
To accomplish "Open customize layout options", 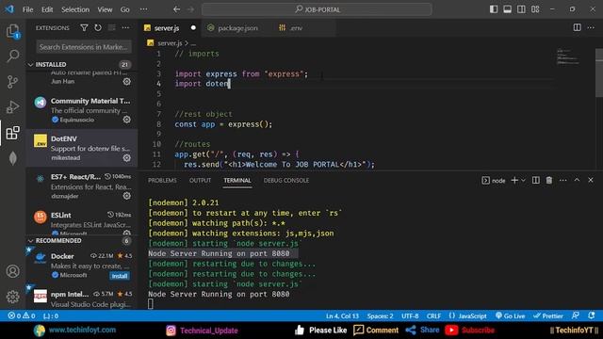I will [535, 9].
